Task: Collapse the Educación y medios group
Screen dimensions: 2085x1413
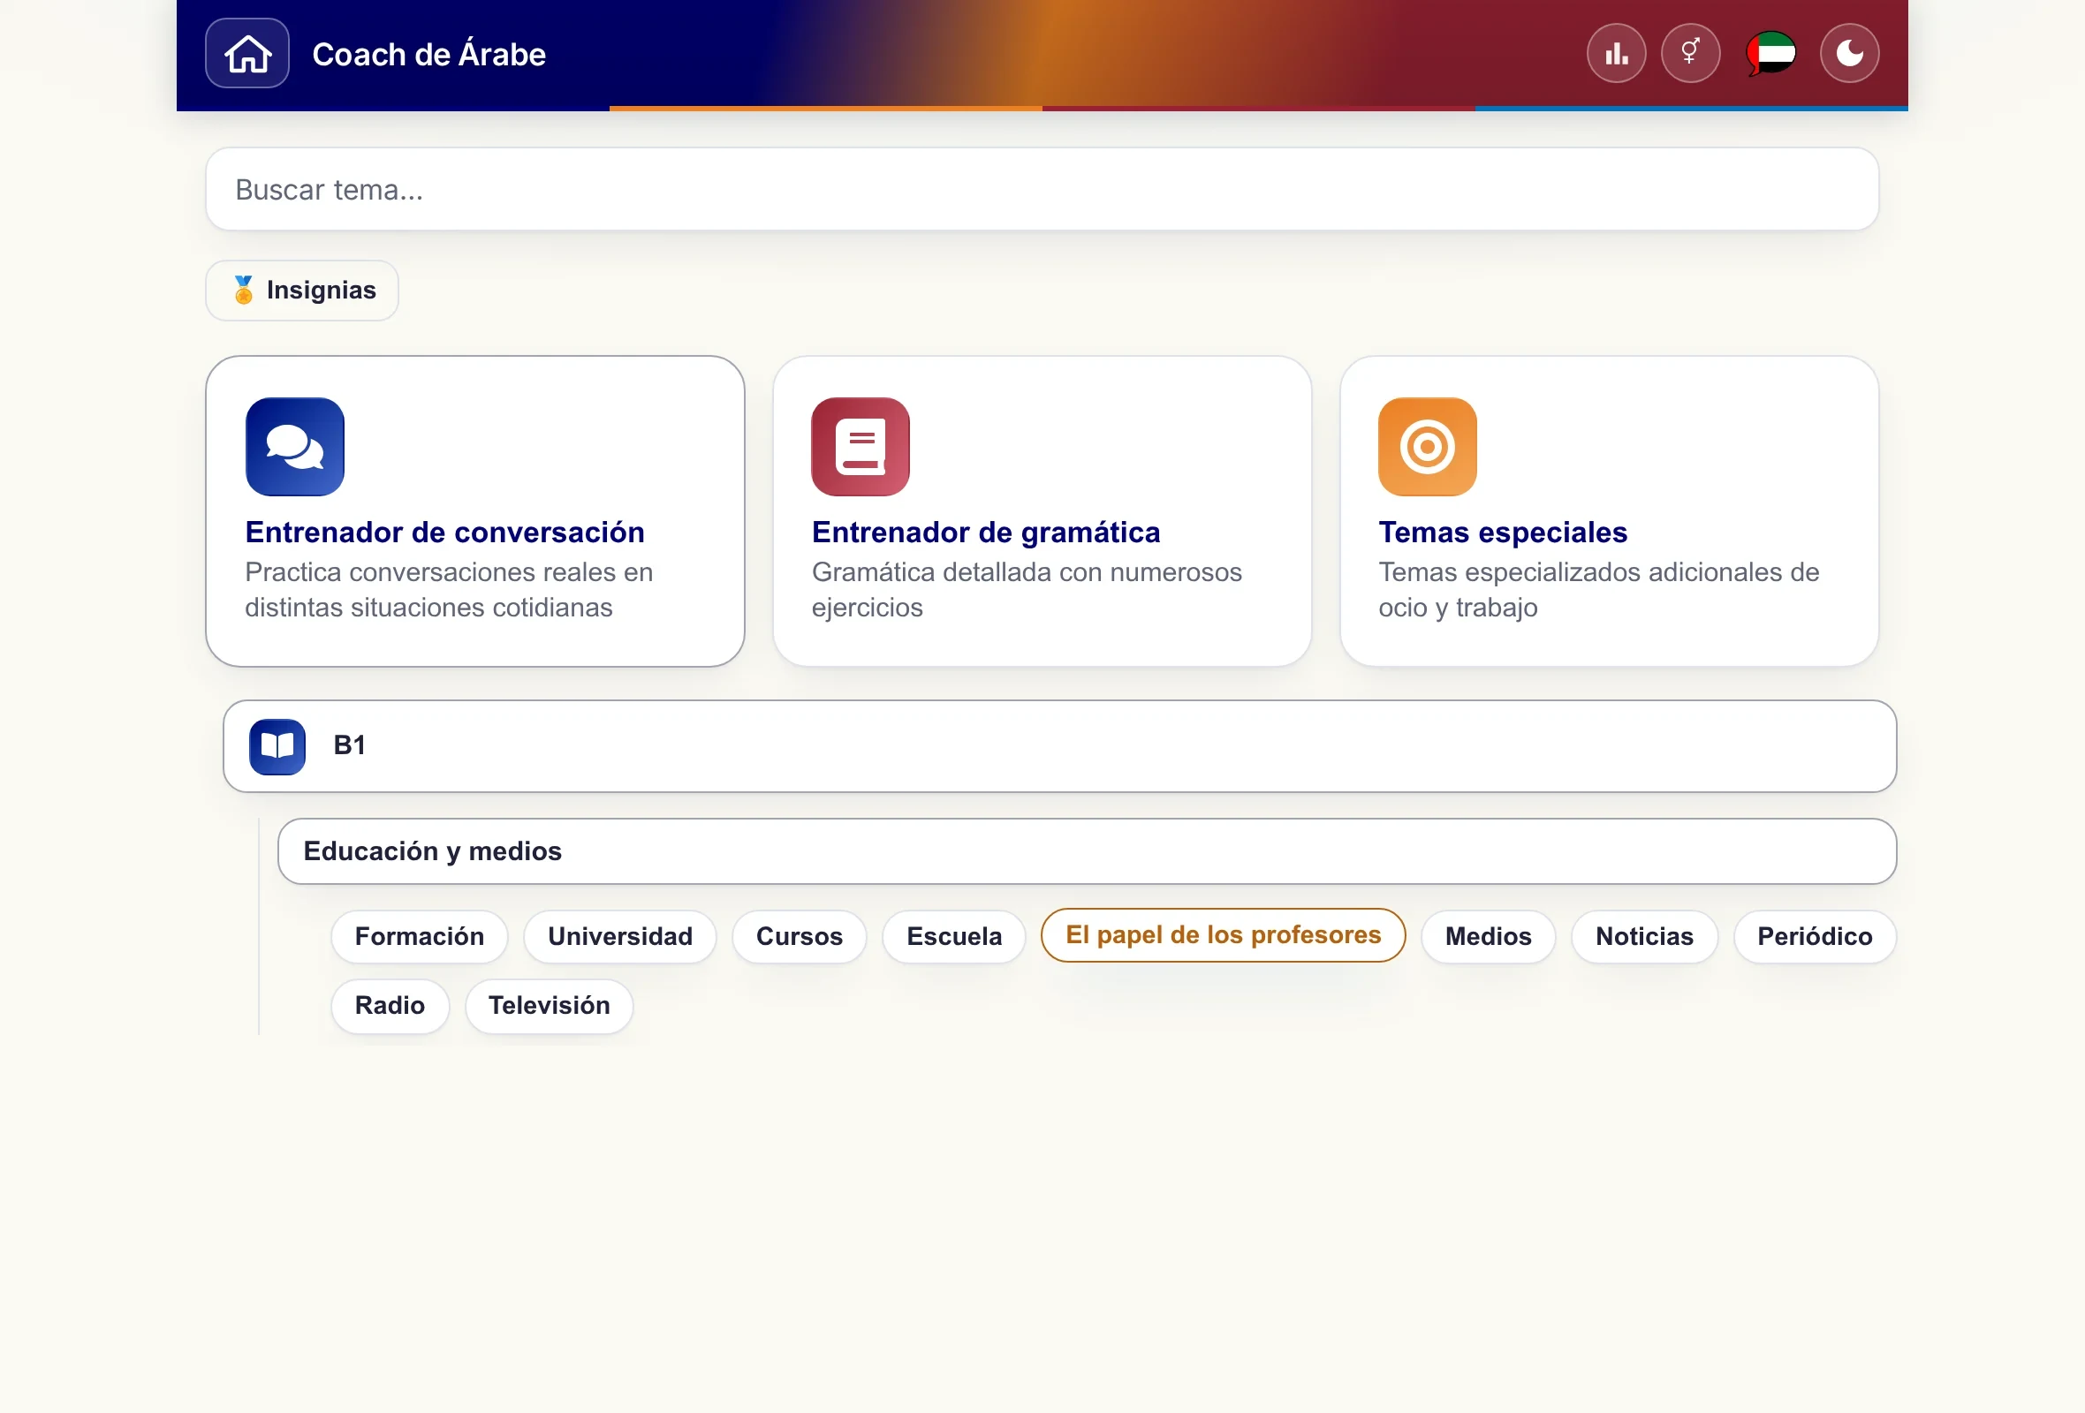Action: click(x=1087, y=850)
